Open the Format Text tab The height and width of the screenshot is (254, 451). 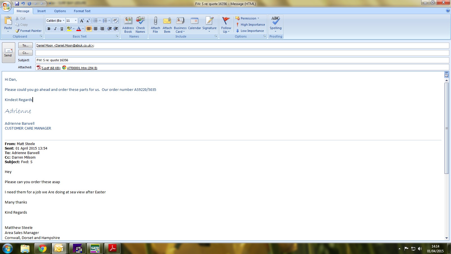tap(82, 11)
